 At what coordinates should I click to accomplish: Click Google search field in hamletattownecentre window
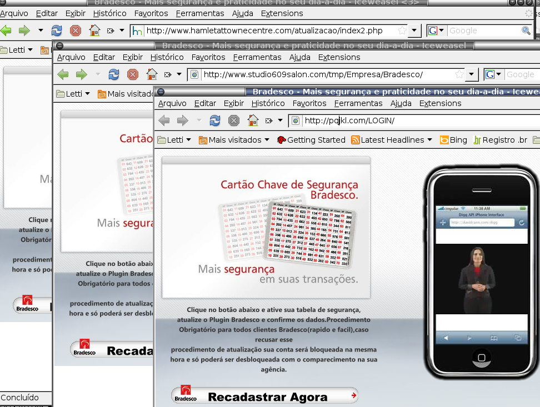click(484, 31)
